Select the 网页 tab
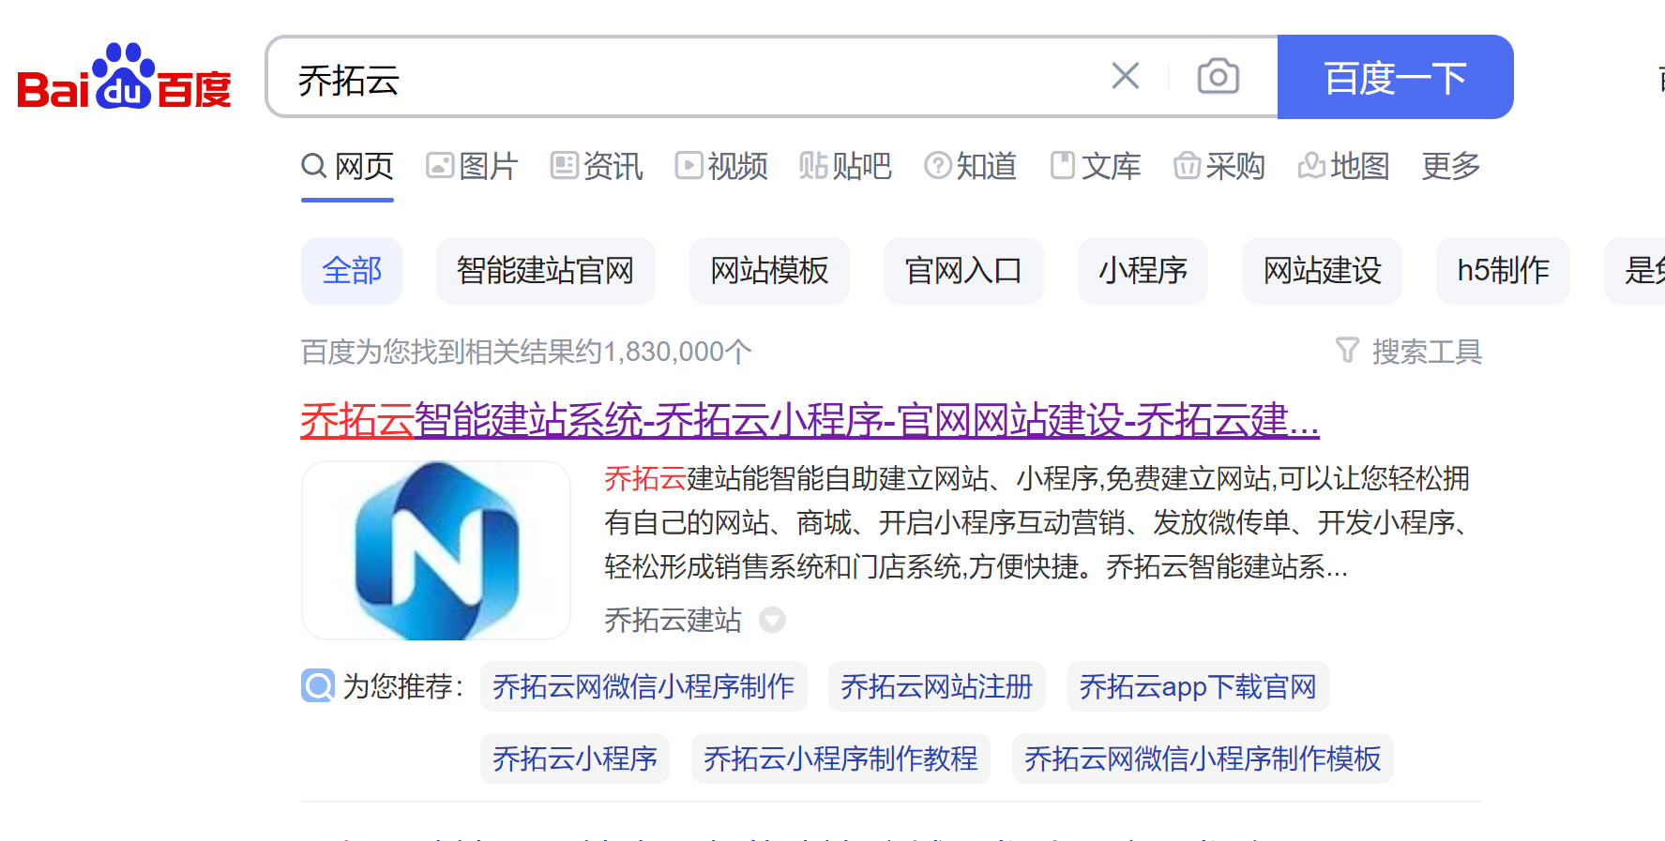 click(347, 167)
